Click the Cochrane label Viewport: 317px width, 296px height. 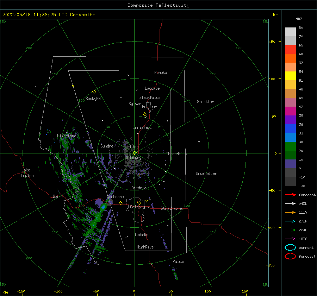pos(115,197)
